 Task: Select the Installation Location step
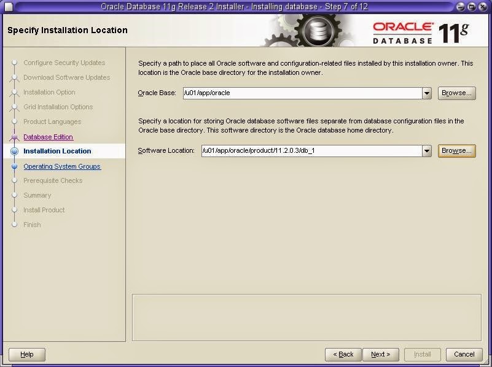[57, 151]
